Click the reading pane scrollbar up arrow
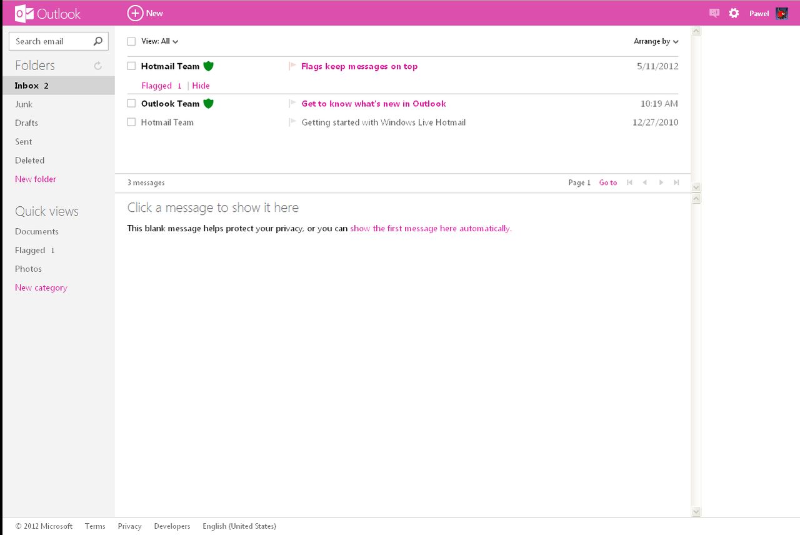 pyautogui.click(x=696, y=199)
